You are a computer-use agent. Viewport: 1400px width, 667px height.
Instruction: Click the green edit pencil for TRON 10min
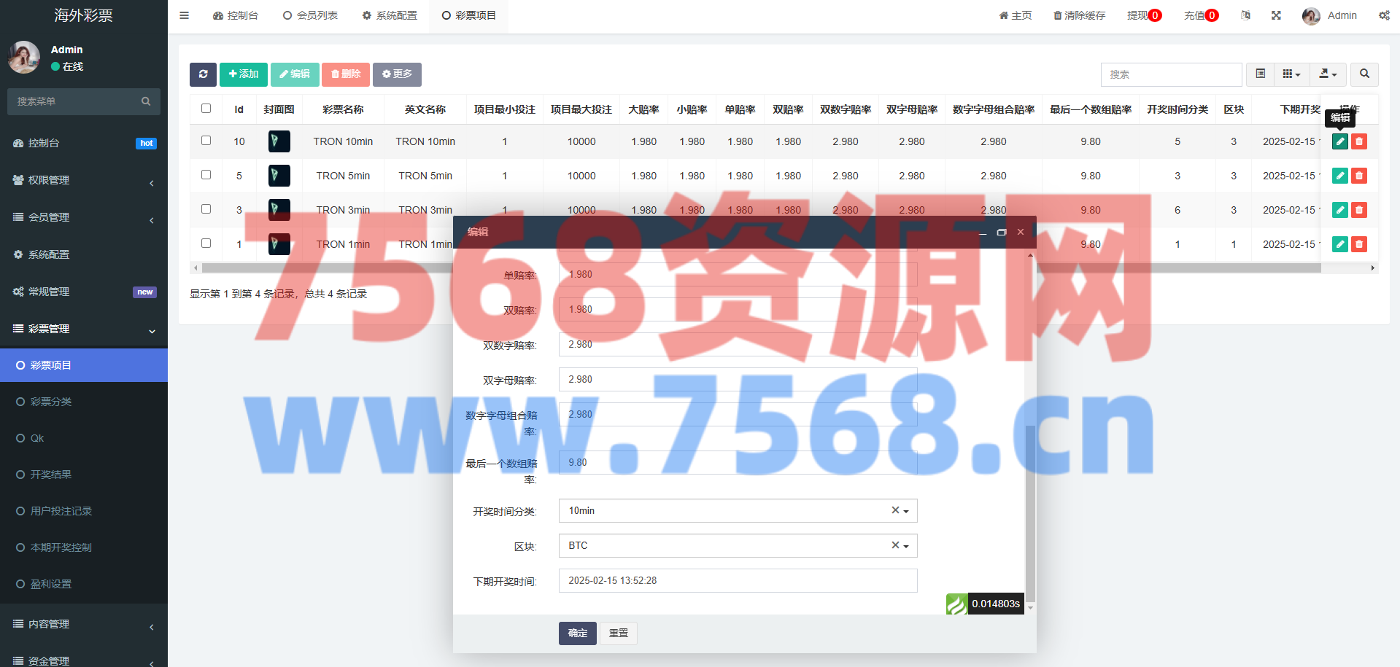click(x=1339, y=141)
